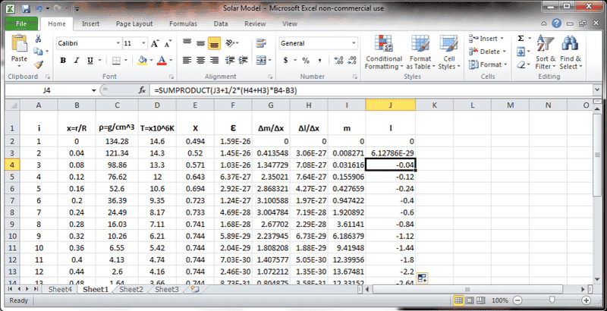607x311 pixels.
Task: Click the Format Painter brush icon
Action: (x=38, y=64)
